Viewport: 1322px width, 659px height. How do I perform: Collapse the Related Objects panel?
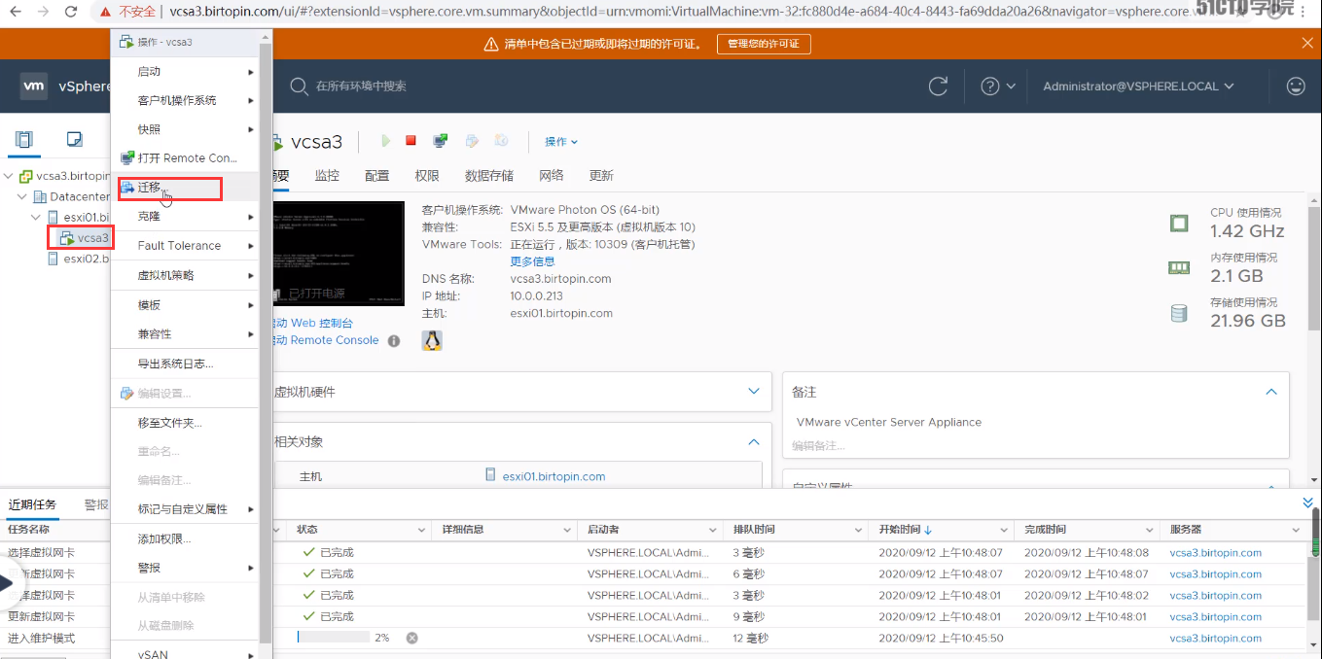pos(754,441)
